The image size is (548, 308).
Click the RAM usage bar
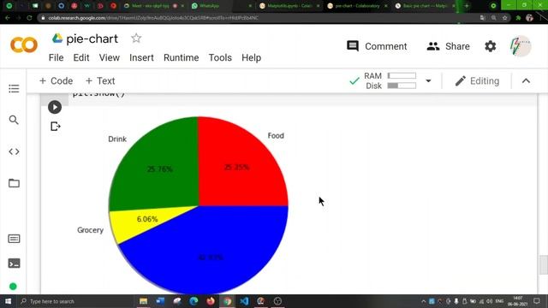(x=402, y=75)
